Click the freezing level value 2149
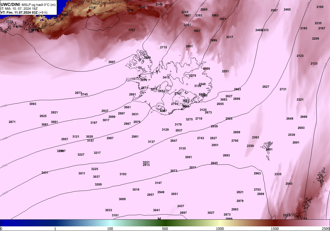 159,4
